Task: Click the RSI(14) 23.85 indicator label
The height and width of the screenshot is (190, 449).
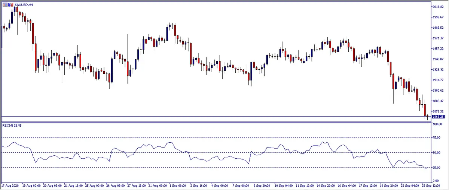Action: [13, 125]
